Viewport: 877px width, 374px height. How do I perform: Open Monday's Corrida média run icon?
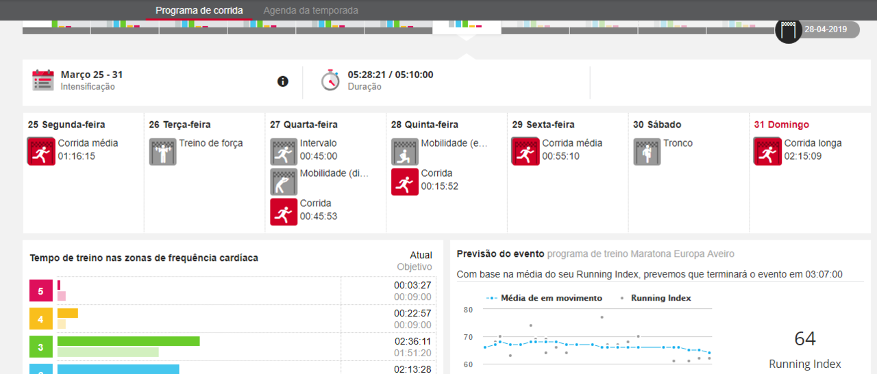(x=41, y=151)
